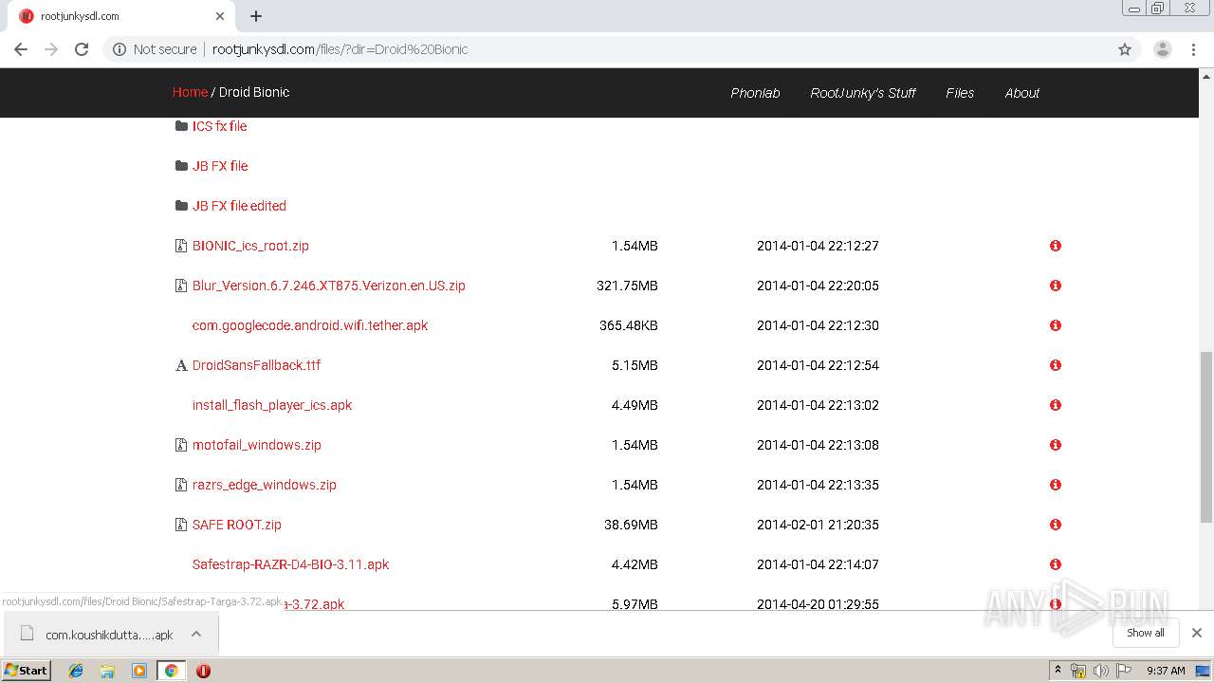Open RootJunky's Stuff menu item
The image size is (1214, 683).
(x=863, y=93)
